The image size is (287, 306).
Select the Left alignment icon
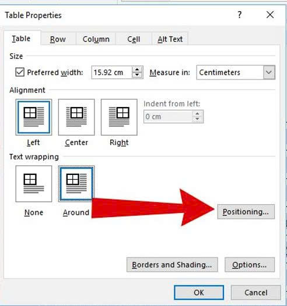34,117
